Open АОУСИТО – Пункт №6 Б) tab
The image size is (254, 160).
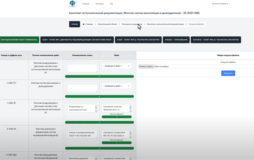tap(216, 40)
